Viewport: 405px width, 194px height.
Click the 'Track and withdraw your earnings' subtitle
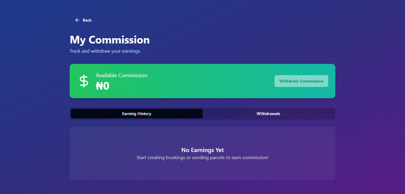[105, 51]
